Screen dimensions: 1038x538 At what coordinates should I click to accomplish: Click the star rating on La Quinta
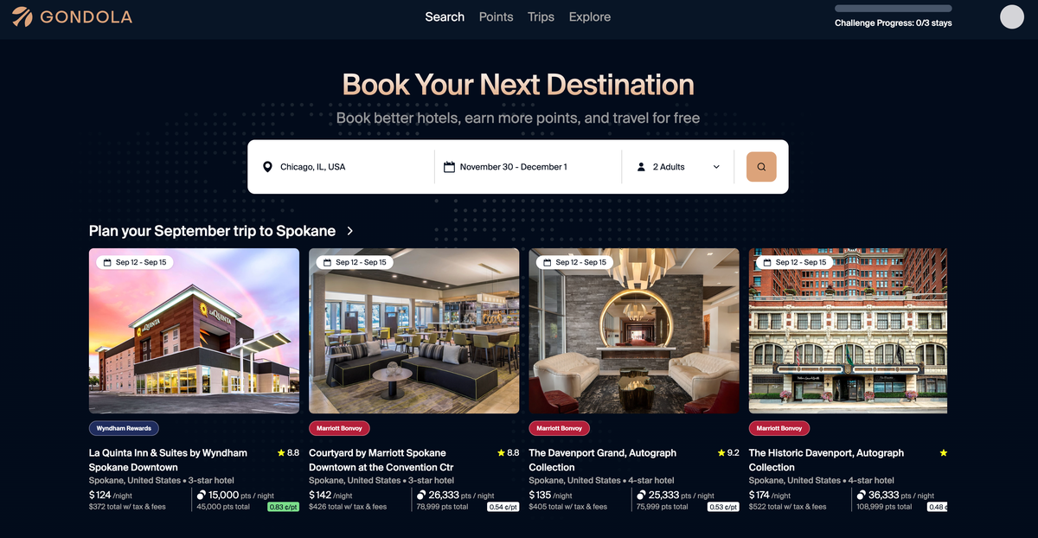(x=288, y=452)
